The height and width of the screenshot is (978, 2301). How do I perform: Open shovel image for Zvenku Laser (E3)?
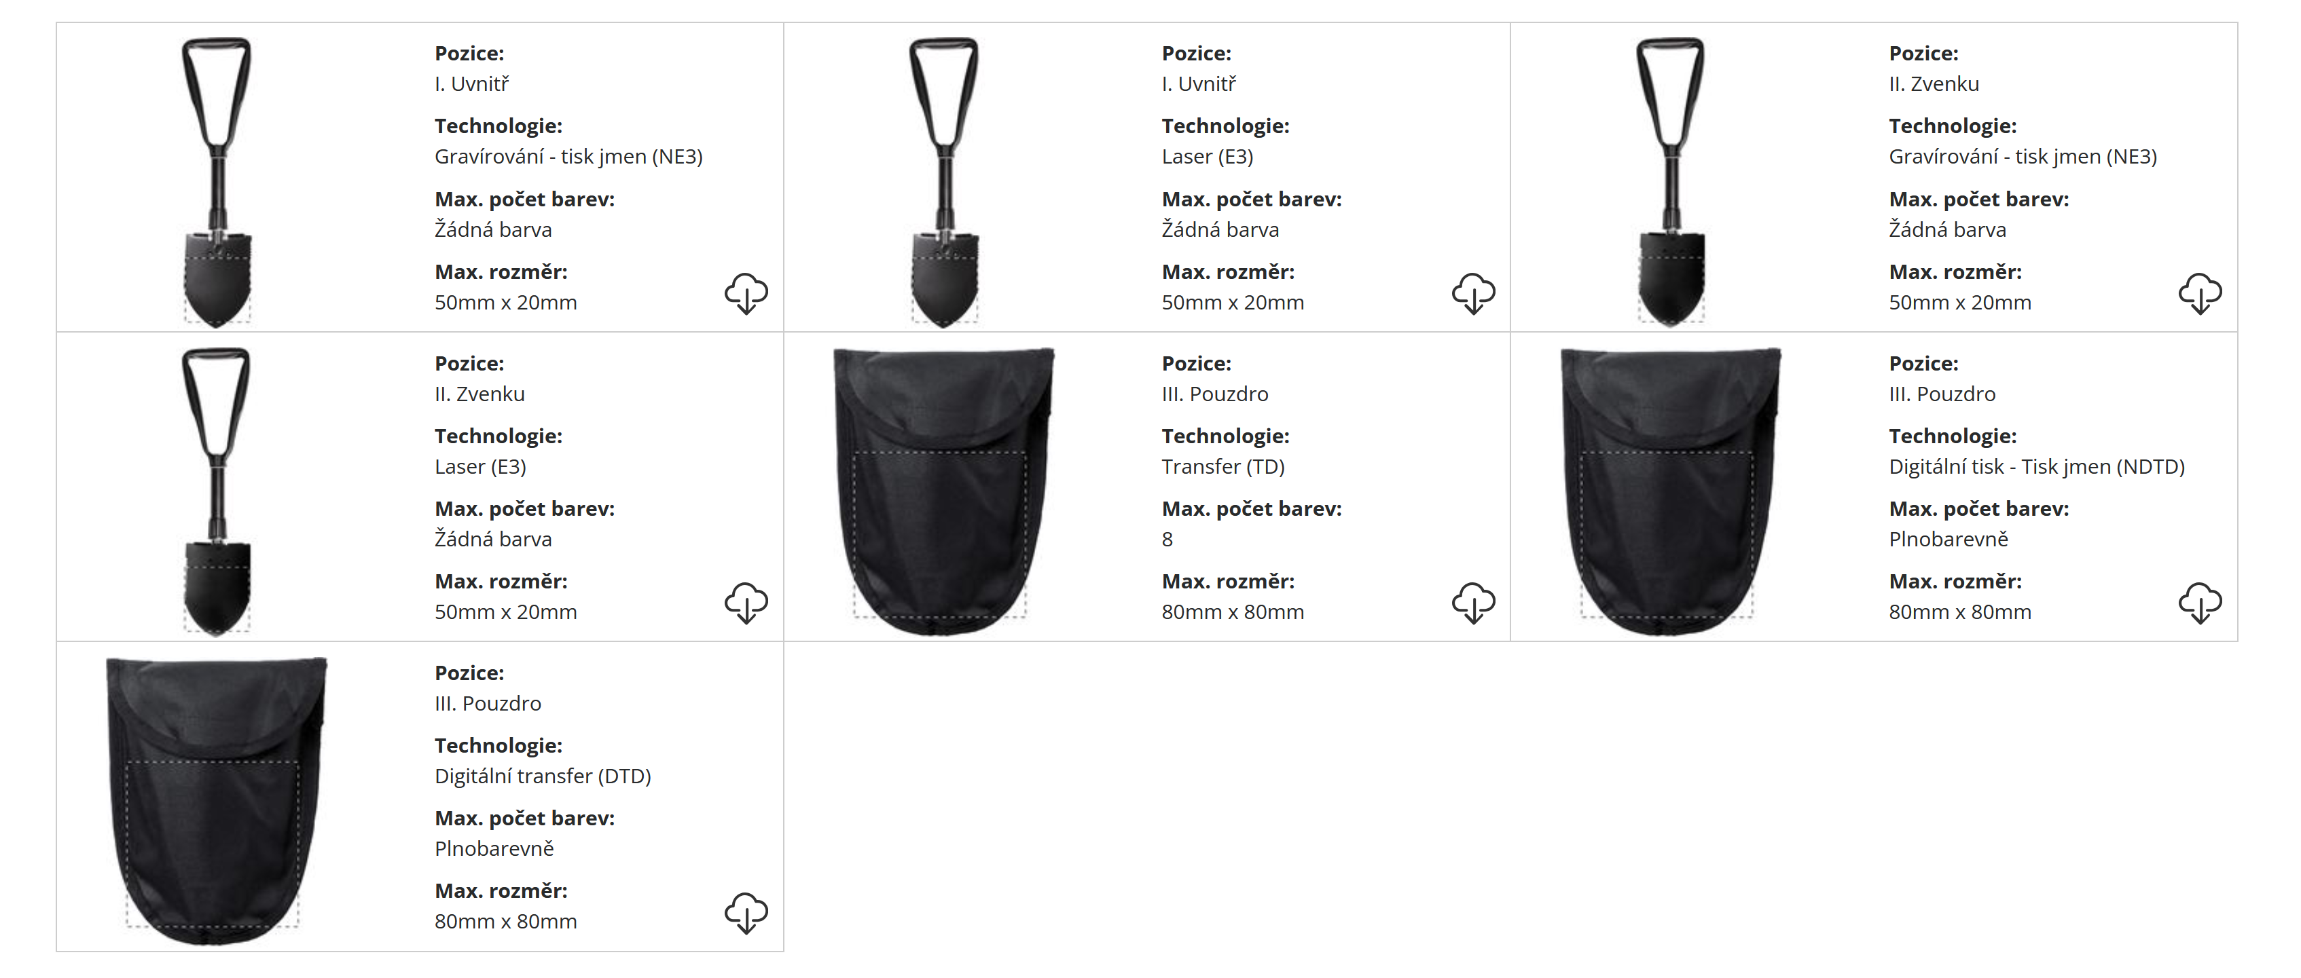pos(217,491)
